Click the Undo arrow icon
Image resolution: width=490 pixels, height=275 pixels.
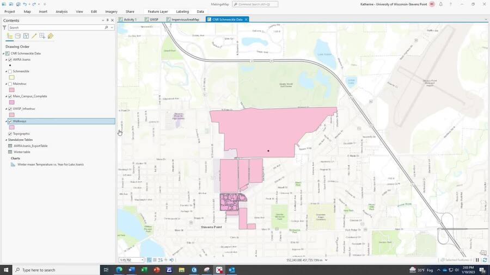[25, 4]
